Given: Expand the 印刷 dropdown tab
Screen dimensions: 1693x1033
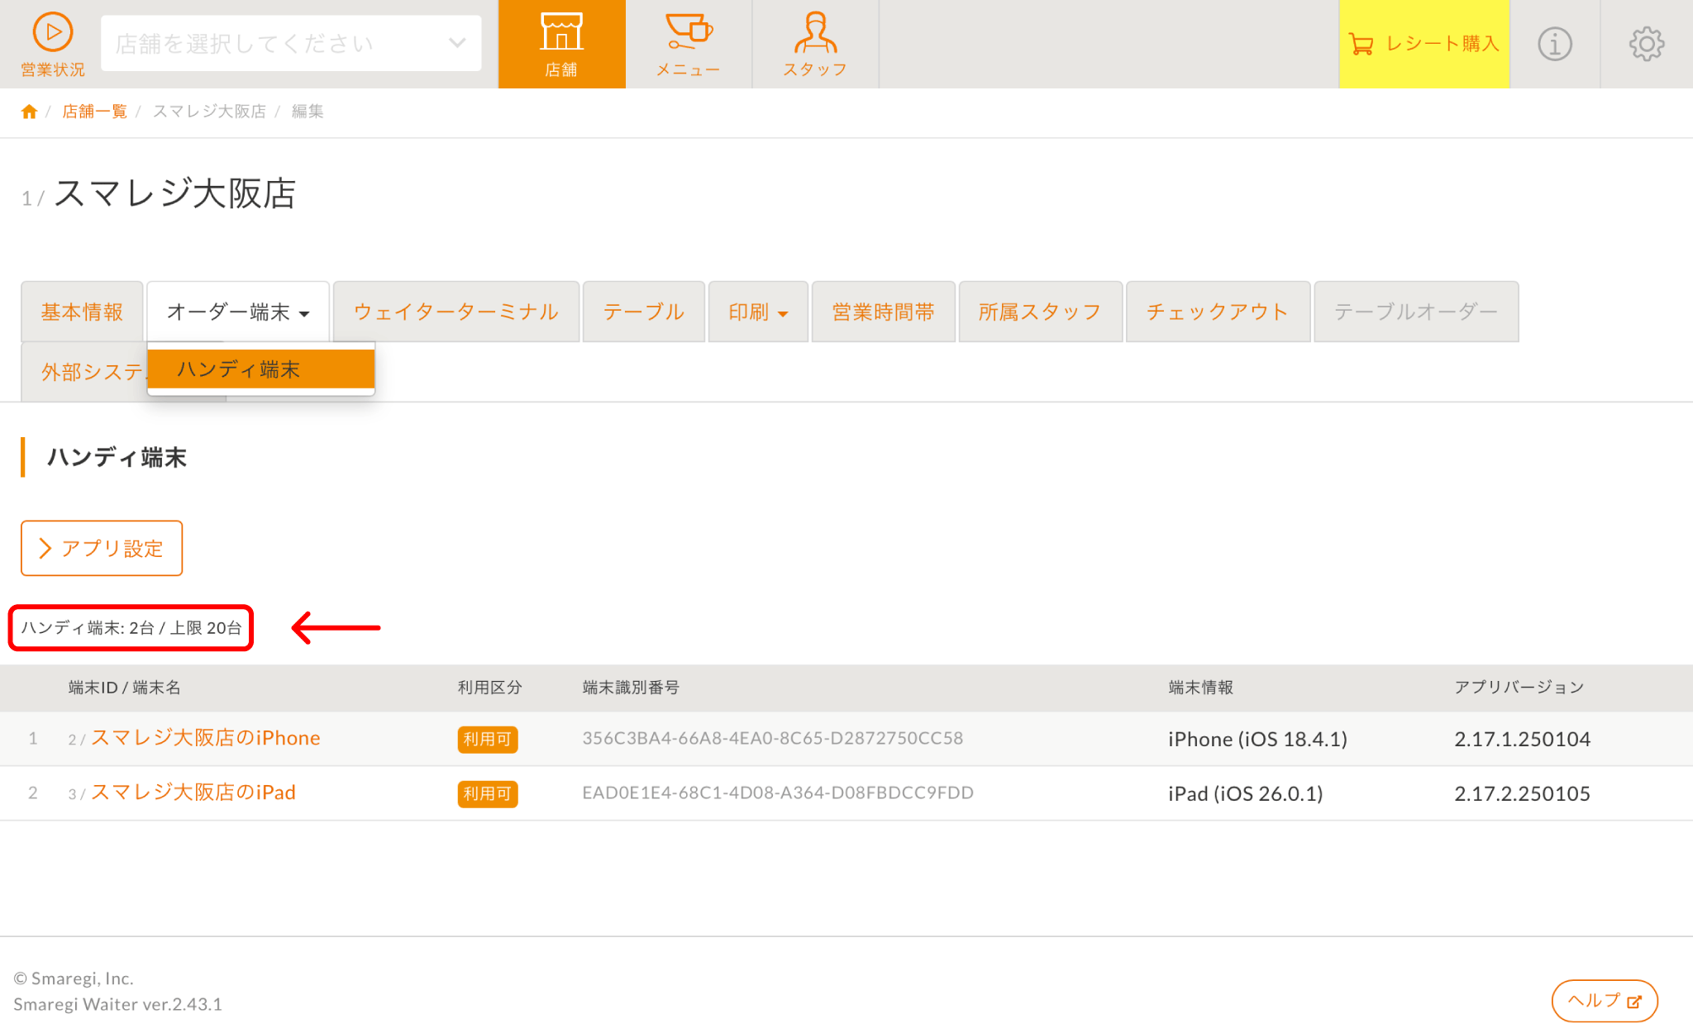Looking at the screenshot, I should (x=757, y=312).
